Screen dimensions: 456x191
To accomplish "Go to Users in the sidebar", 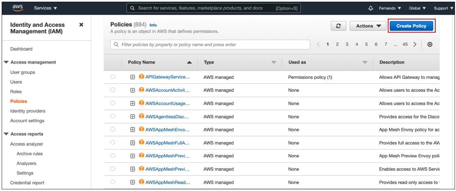I will [16, 82].
